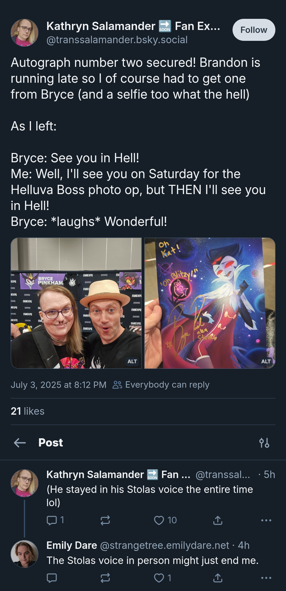Open Emily Dare's profile avatar
Image resolution: width=286 pixels, height=591 pixels.
[x=24, y=554]
